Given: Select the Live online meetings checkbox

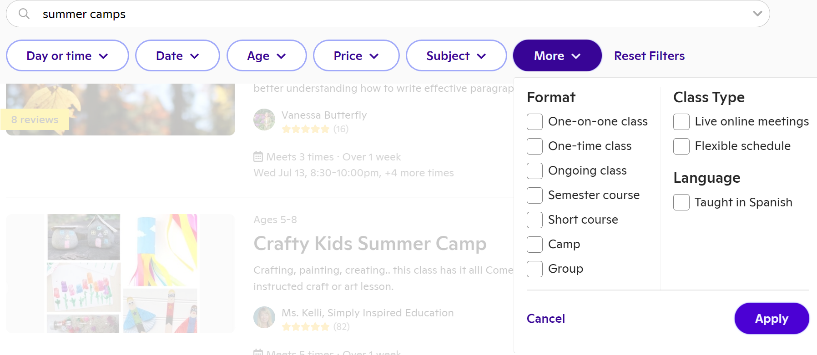Looking at the screenshot, I should click(x=681, y=122).
